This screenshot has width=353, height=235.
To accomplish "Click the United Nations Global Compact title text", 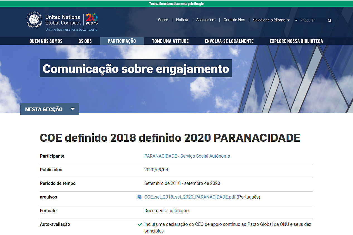I will 63,20.
